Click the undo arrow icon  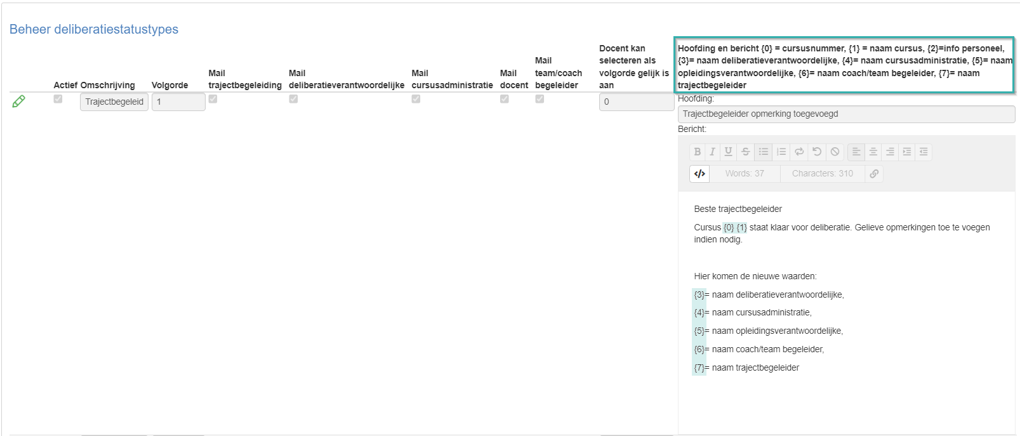817,152
